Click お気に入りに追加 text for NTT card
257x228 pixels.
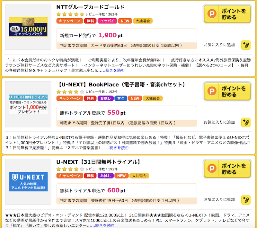(219, 45)
